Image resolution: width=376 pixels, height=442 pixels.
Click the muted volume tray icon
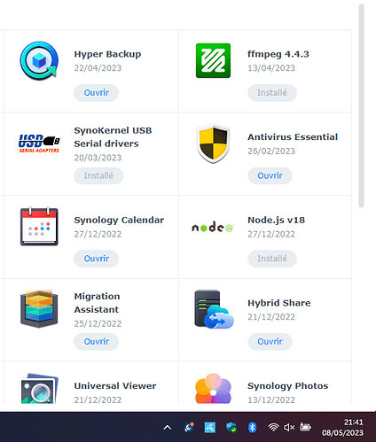289,427
